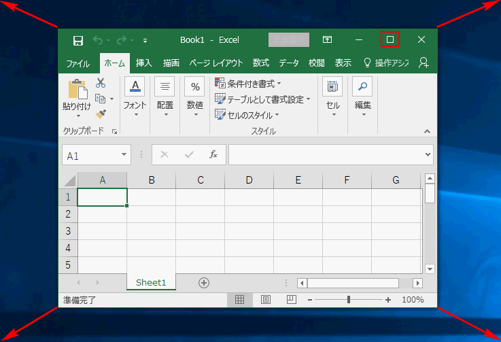Screen dimensions: 501x342
Task: Switch to Page Break Preview view
Action: [x=291, y=299]
